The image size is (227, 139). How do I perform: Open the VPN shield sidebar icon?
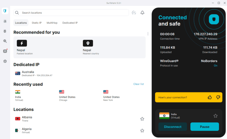coord(5,11)
